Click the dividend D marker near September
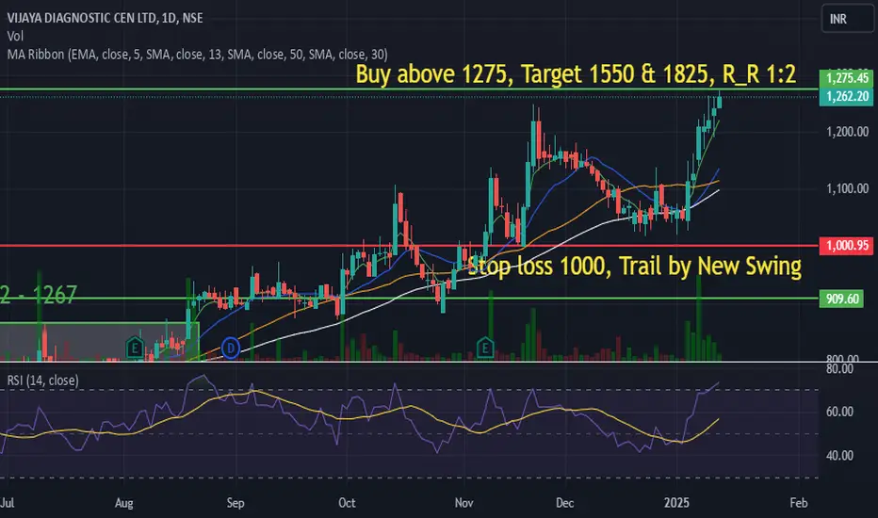The image size is (878, 518). (x=231, y=348)
